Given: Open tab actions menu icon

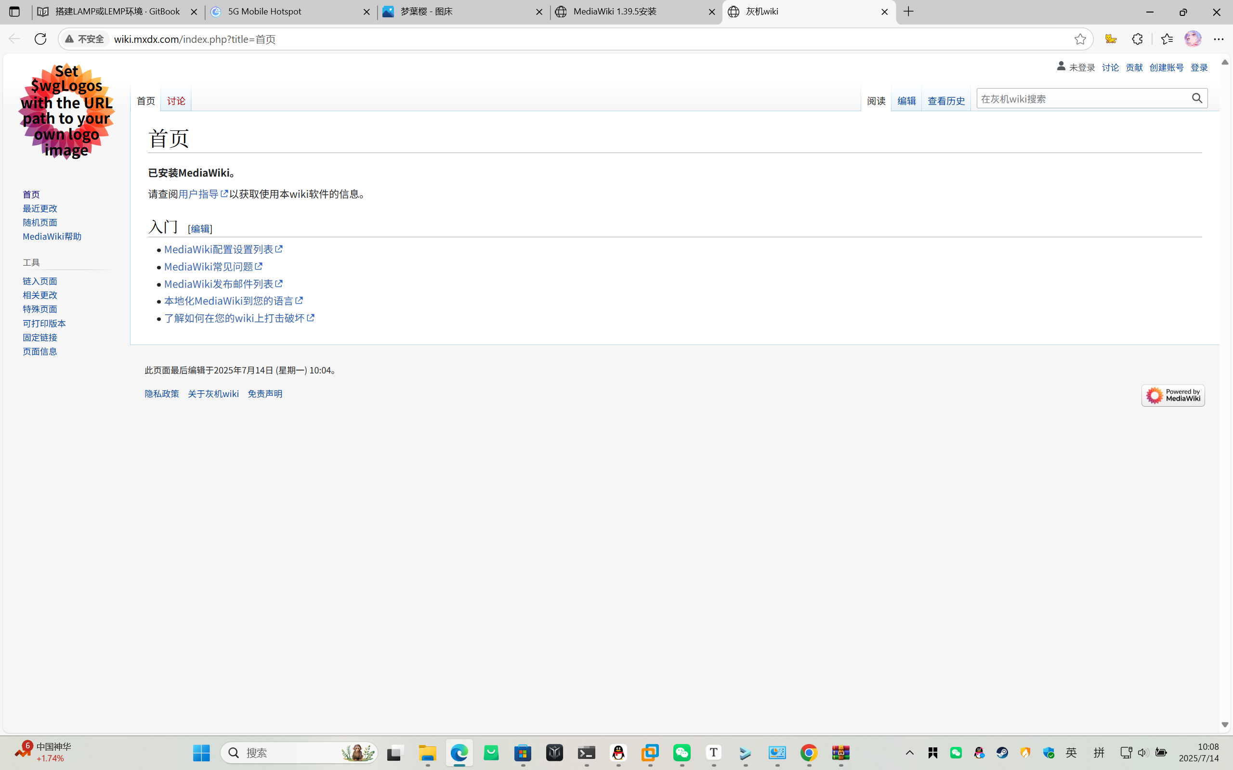Looking at the screenshot, I should (x=14, y=12).
